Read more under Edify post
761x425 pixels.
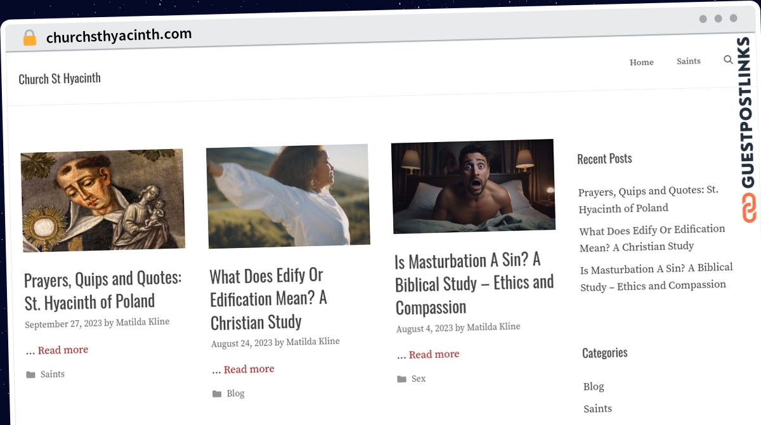click(249, 369)
